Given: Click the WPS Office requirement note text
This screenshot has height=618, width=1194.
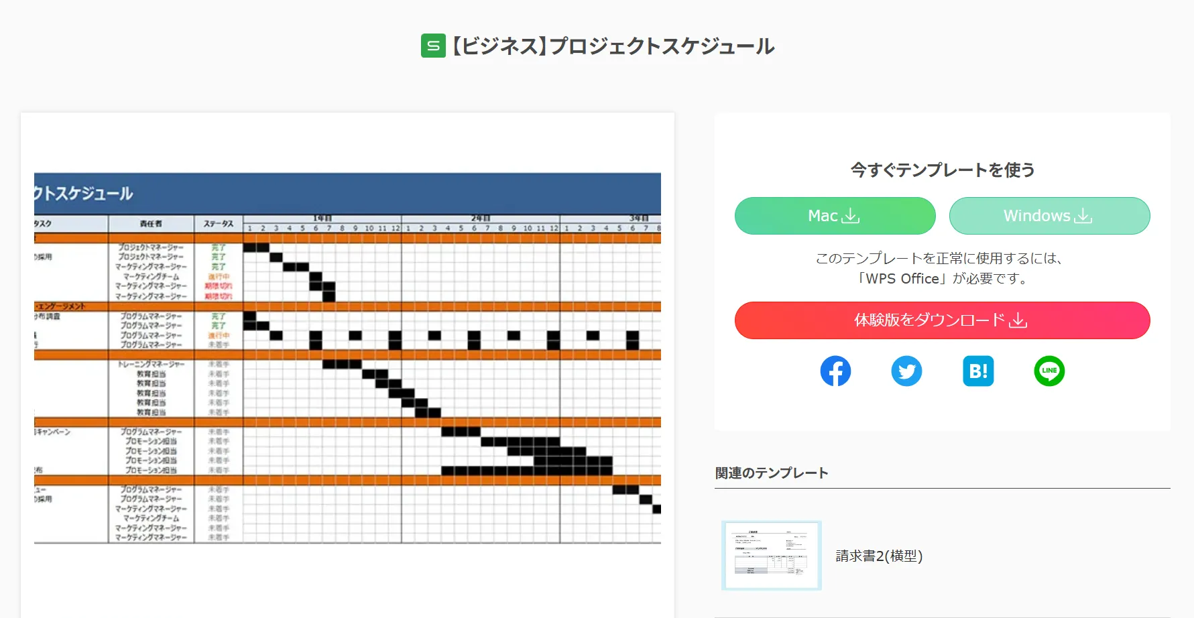Looking at the screenshot, I should (943, 268).
